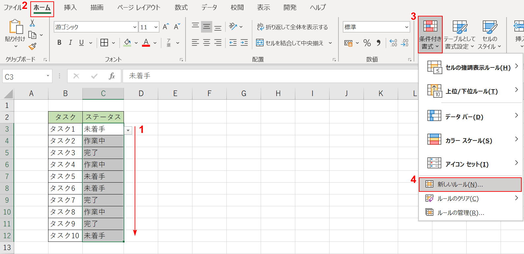This screenshot has width=524, height=254.
Task: Open セルのスタイル gallery
Action: [x=489, y=35]
